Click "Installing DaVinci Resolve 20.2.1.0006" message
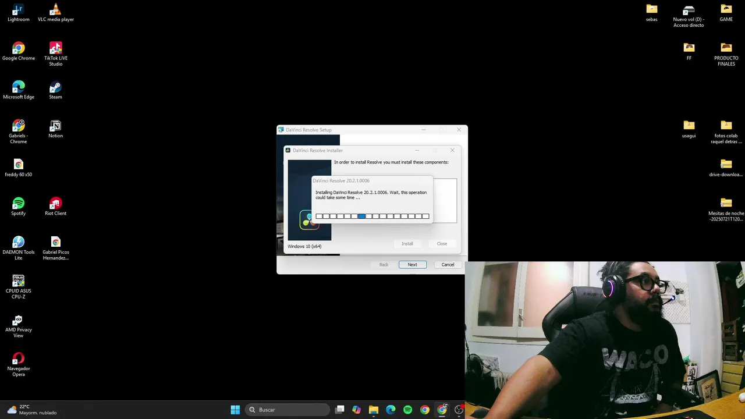745x419 pixels. click(371, 195)
